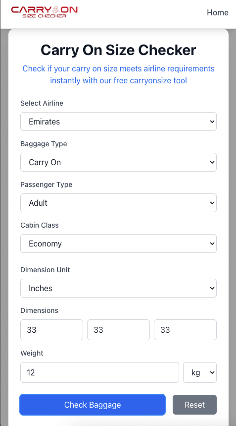The height and width of the screenshot is (426, 236).
Task: Focus the middle dimension input field
Action: [118, 330]
